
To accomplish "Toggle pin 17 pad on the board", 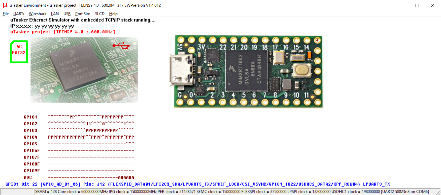I will [275, 40].
